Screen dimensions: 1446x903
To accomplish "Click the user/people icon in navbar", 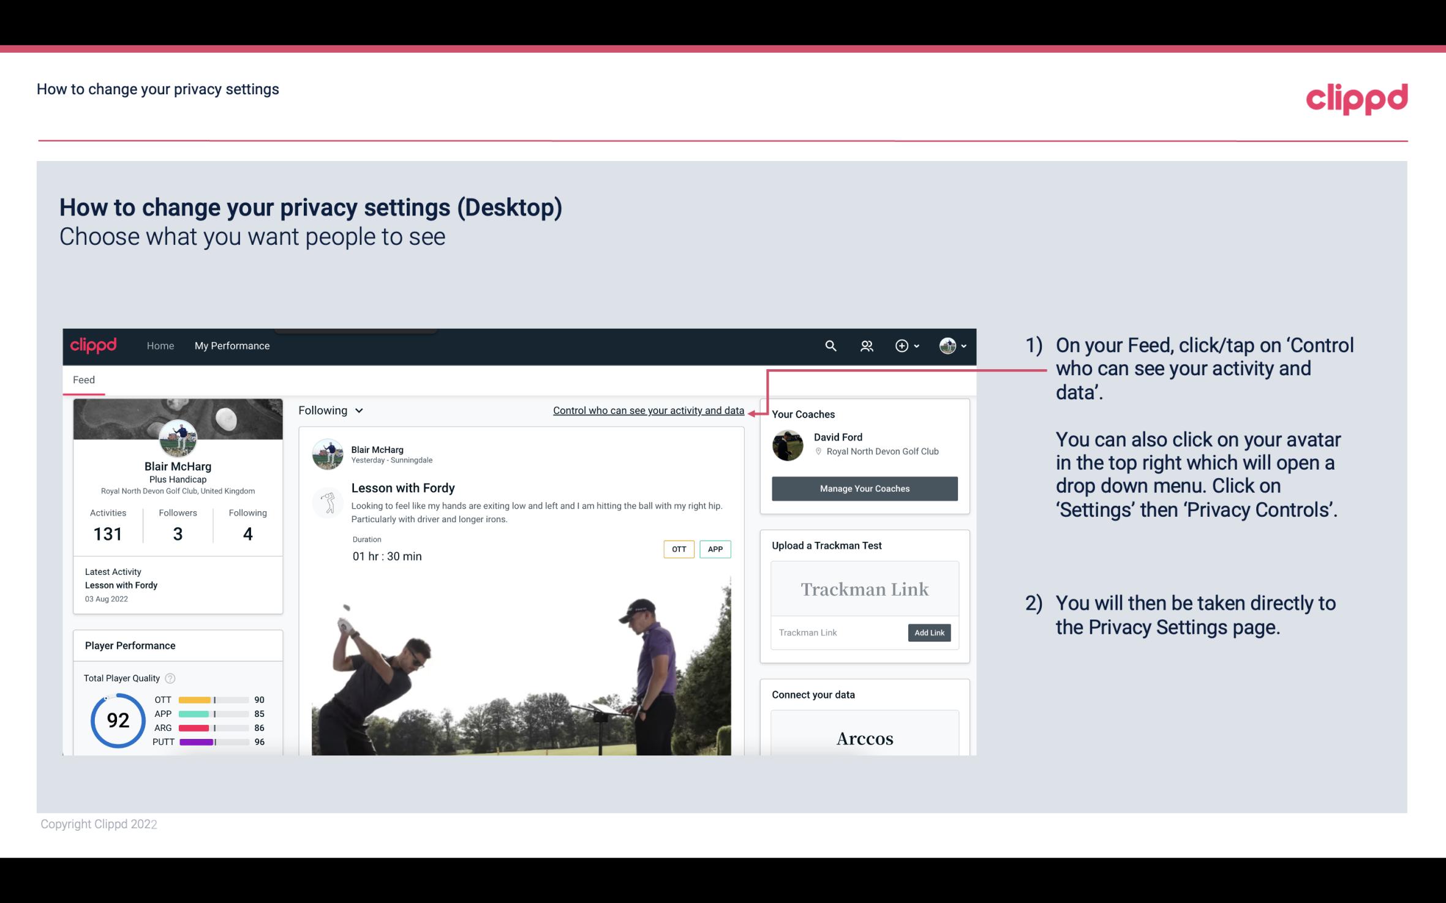I will coord(865,345).
